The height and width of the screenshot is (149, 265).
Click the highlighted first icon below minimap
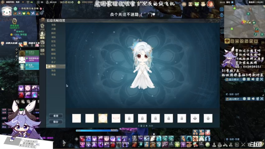(227, 41)
